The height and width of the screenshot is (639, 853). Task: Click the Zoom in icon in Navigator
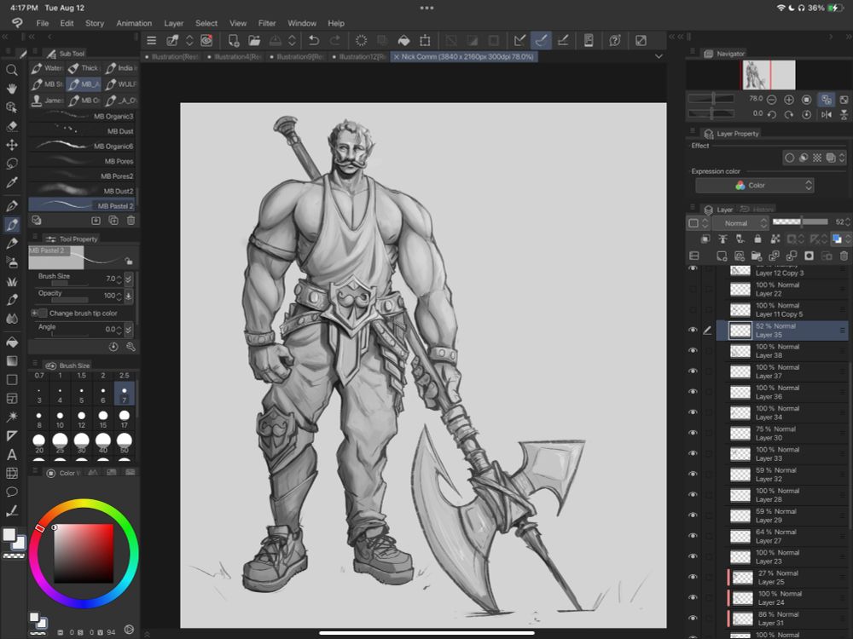tap(789, 99)
